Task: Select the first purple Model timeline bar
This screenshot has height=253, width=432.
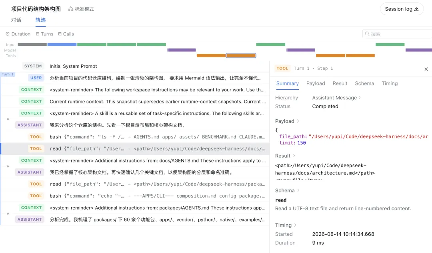Action: 182,50
